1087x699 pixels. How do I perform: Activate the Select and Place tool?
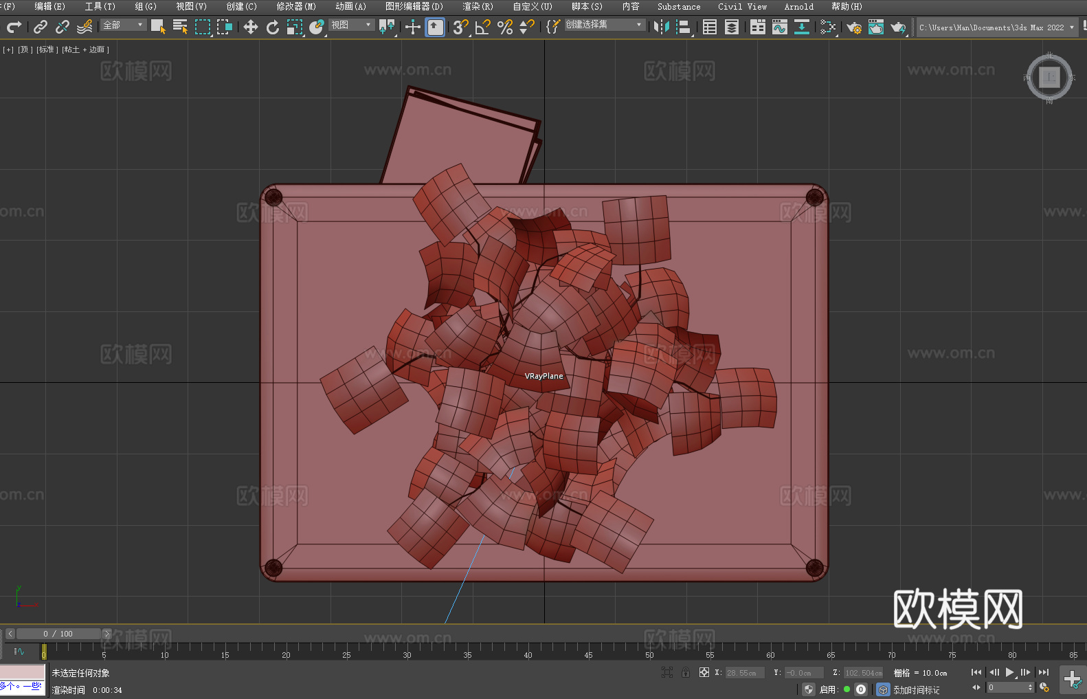317,27
